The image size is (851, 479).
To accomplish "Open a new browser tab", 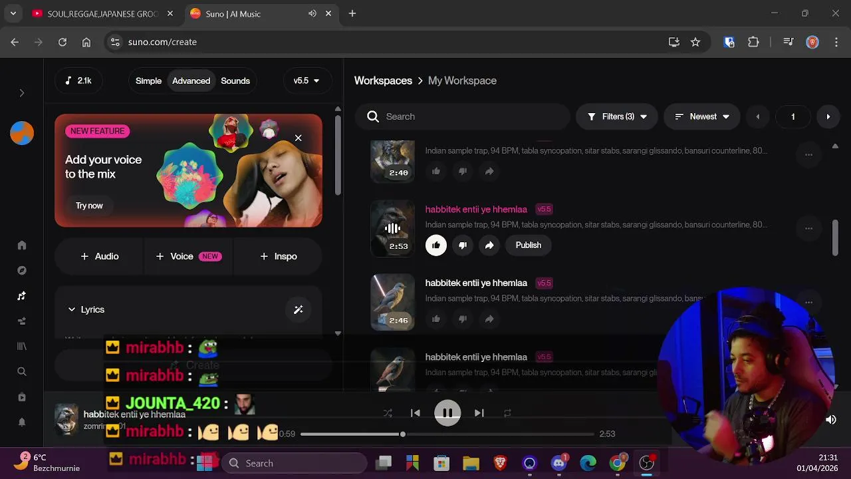I will 352,13.
